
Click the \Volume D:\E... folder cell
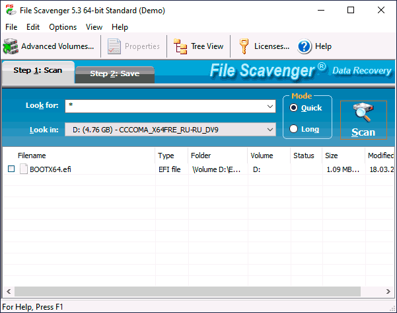click(217, 169)
